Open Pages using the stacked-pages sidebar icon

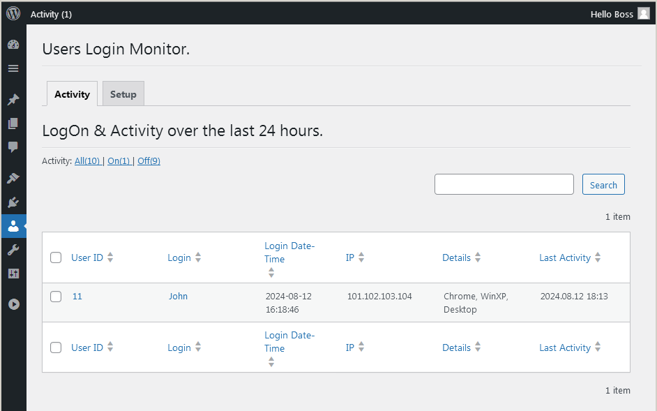pos(13,123)
